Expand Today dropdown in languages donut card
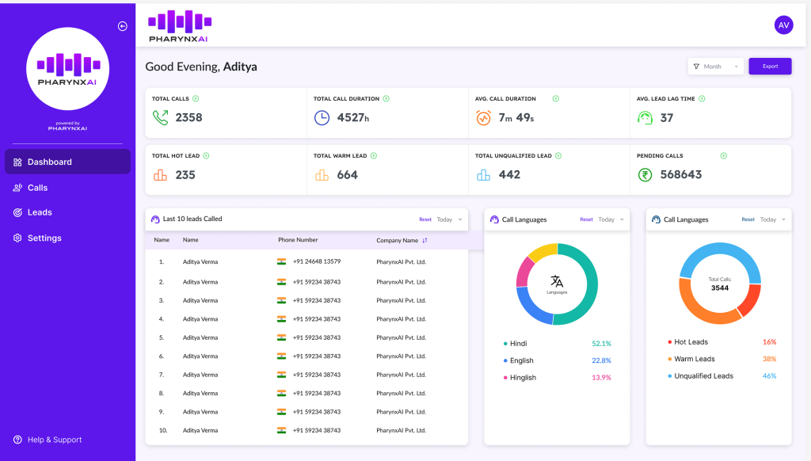 coord(611,219)
